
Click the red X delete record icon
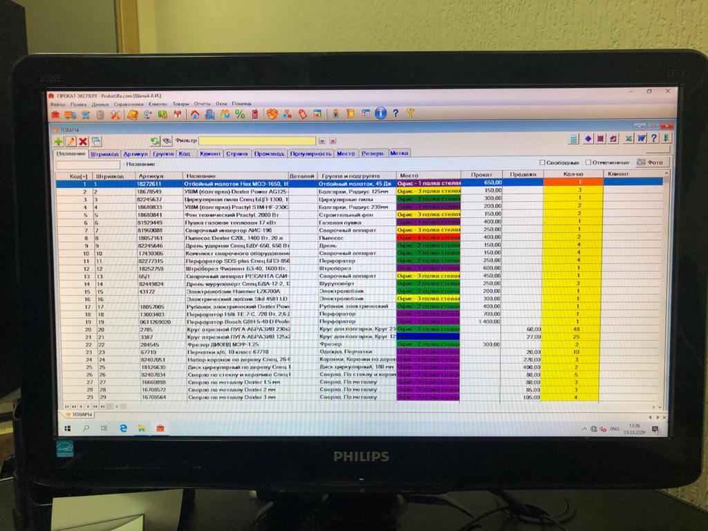tap(83, 141)
